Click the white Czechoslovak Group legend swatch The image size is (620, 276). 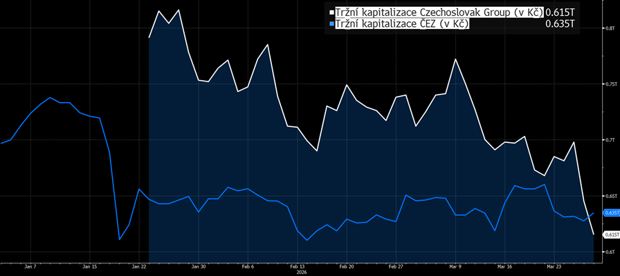331,13
